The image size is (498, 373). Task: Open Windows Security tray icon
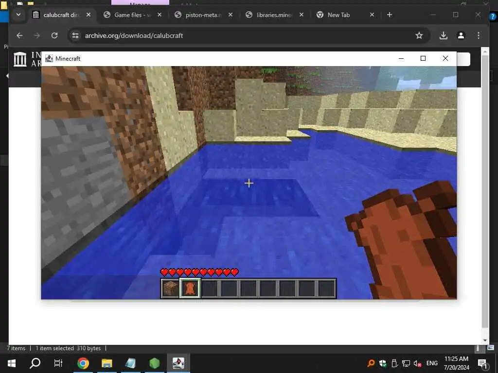click(383, 363)
